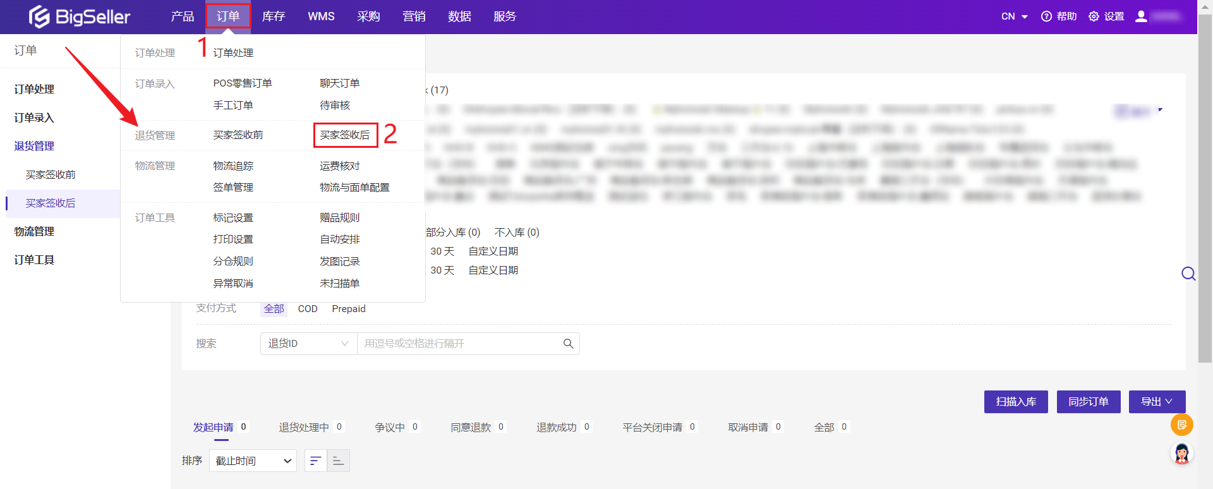1213x489 pixels.
Task: Open 订单录入 in left sidebar
Action: point(34,118)
